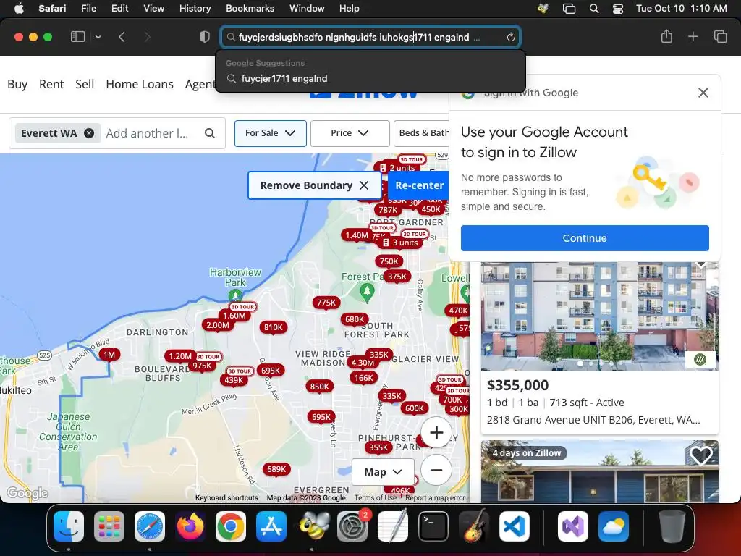The height and width of the screenshot is (556, 741).
Task: Open the Bookmarks menu
Action: pos(250,9)
